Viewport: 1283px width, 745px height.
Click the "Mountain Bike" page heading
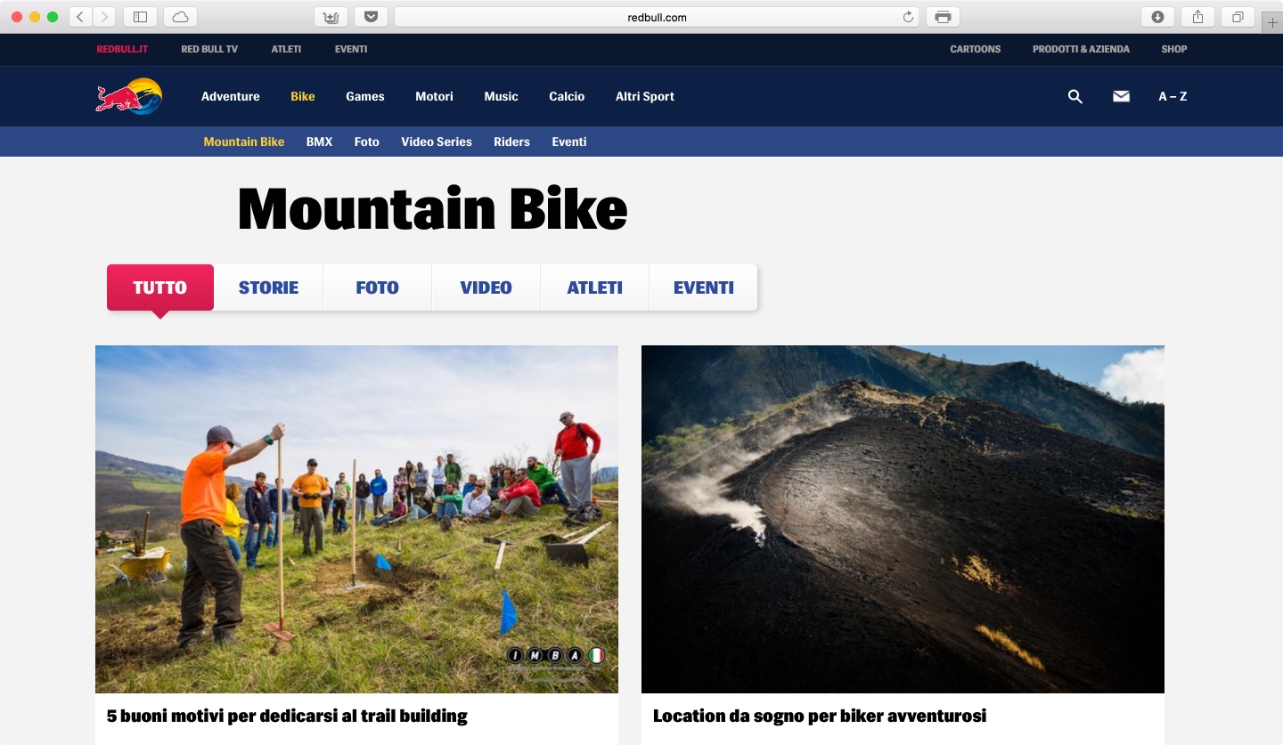(x=432, y=208)
